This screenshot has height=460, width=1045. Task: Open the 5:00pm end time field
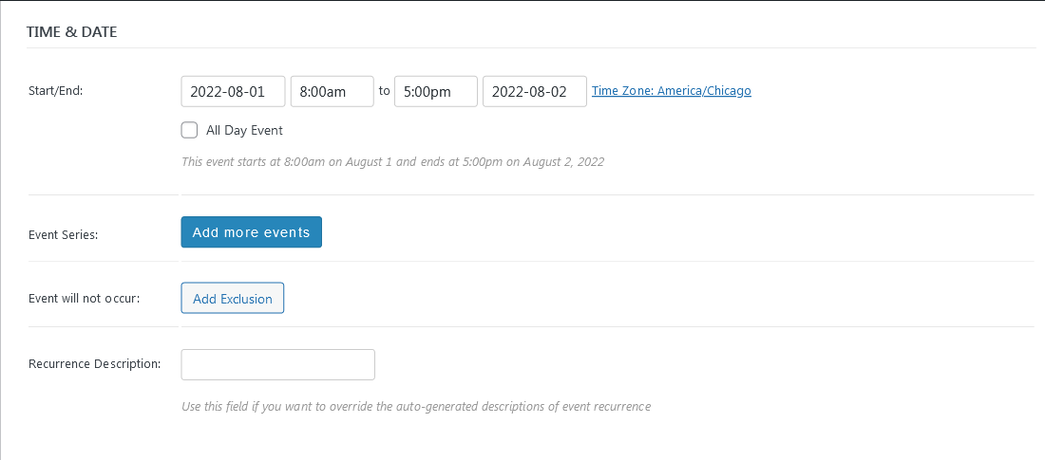(x=435, y=91)
